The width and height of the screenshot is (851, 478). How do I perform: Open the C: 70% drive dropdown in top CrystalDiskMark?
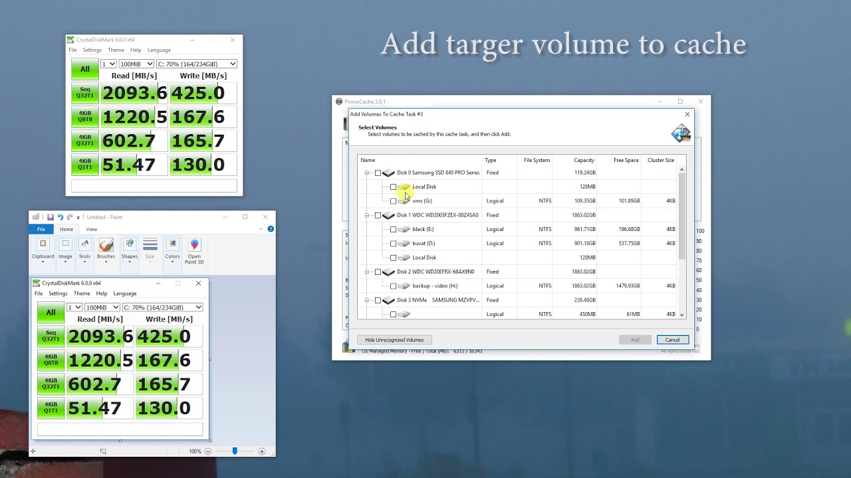coord(196,64)
